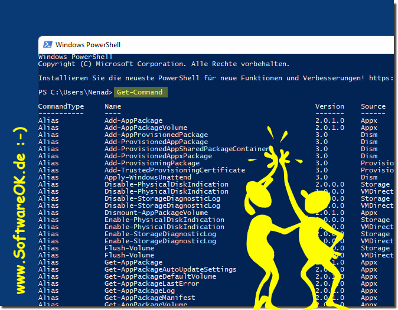Select the Get-AppPackageAutoUpdateSettings entry
398x310 pixels.
point(171,269)
